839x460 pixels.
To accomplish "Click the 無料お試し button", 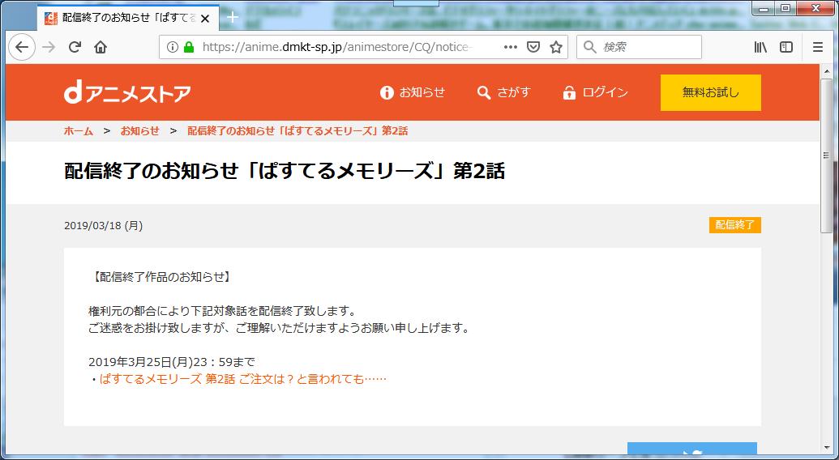I will pos(711,92).
